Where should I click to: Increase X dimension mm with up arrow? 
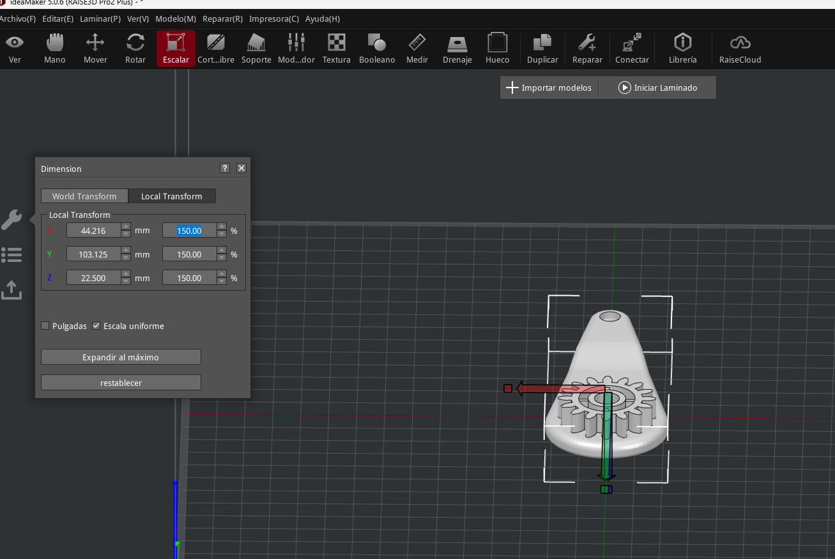coord(126,227)
